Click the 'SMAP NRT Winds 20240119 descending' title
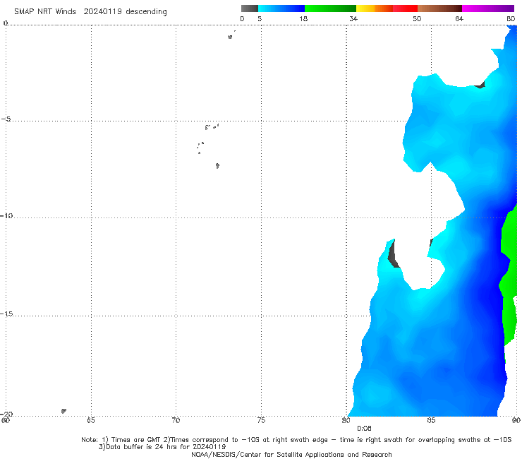Viewport: 522px width, 459px height. coord(90,12)
